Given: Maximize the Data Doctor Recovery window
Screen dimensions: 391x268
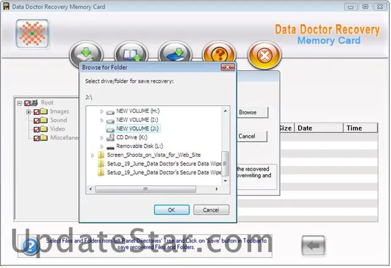Looking at the screenshot, I should point(365,7).
